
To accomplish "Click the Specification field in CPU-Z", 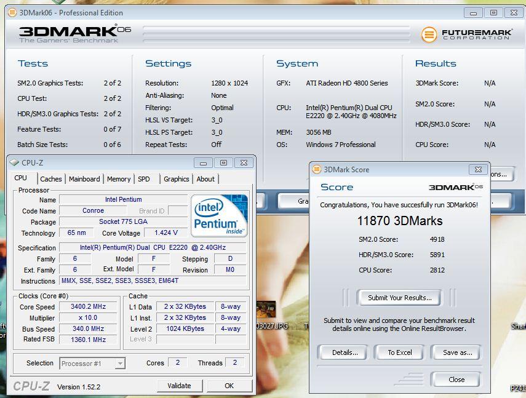I will pos(153,247).
